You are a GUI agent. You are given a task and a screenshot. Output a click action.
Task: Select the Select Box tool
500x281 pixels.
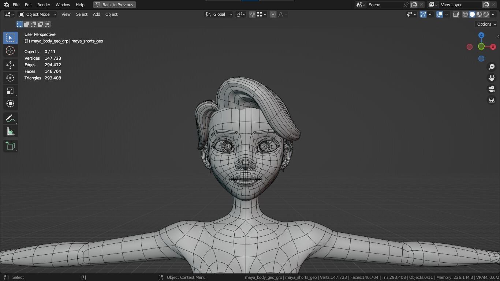[10, 38]
